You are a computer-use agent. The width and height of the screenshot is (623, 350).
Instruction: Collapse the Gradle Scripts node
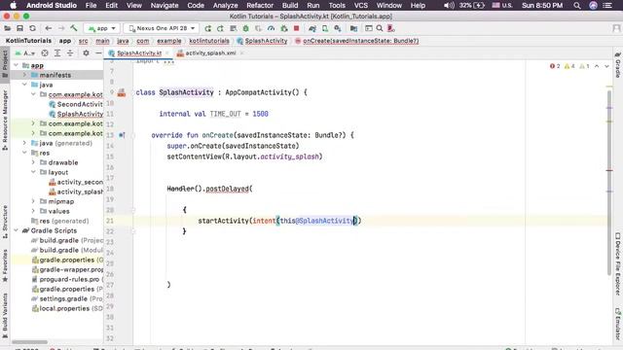coord(17,230)
